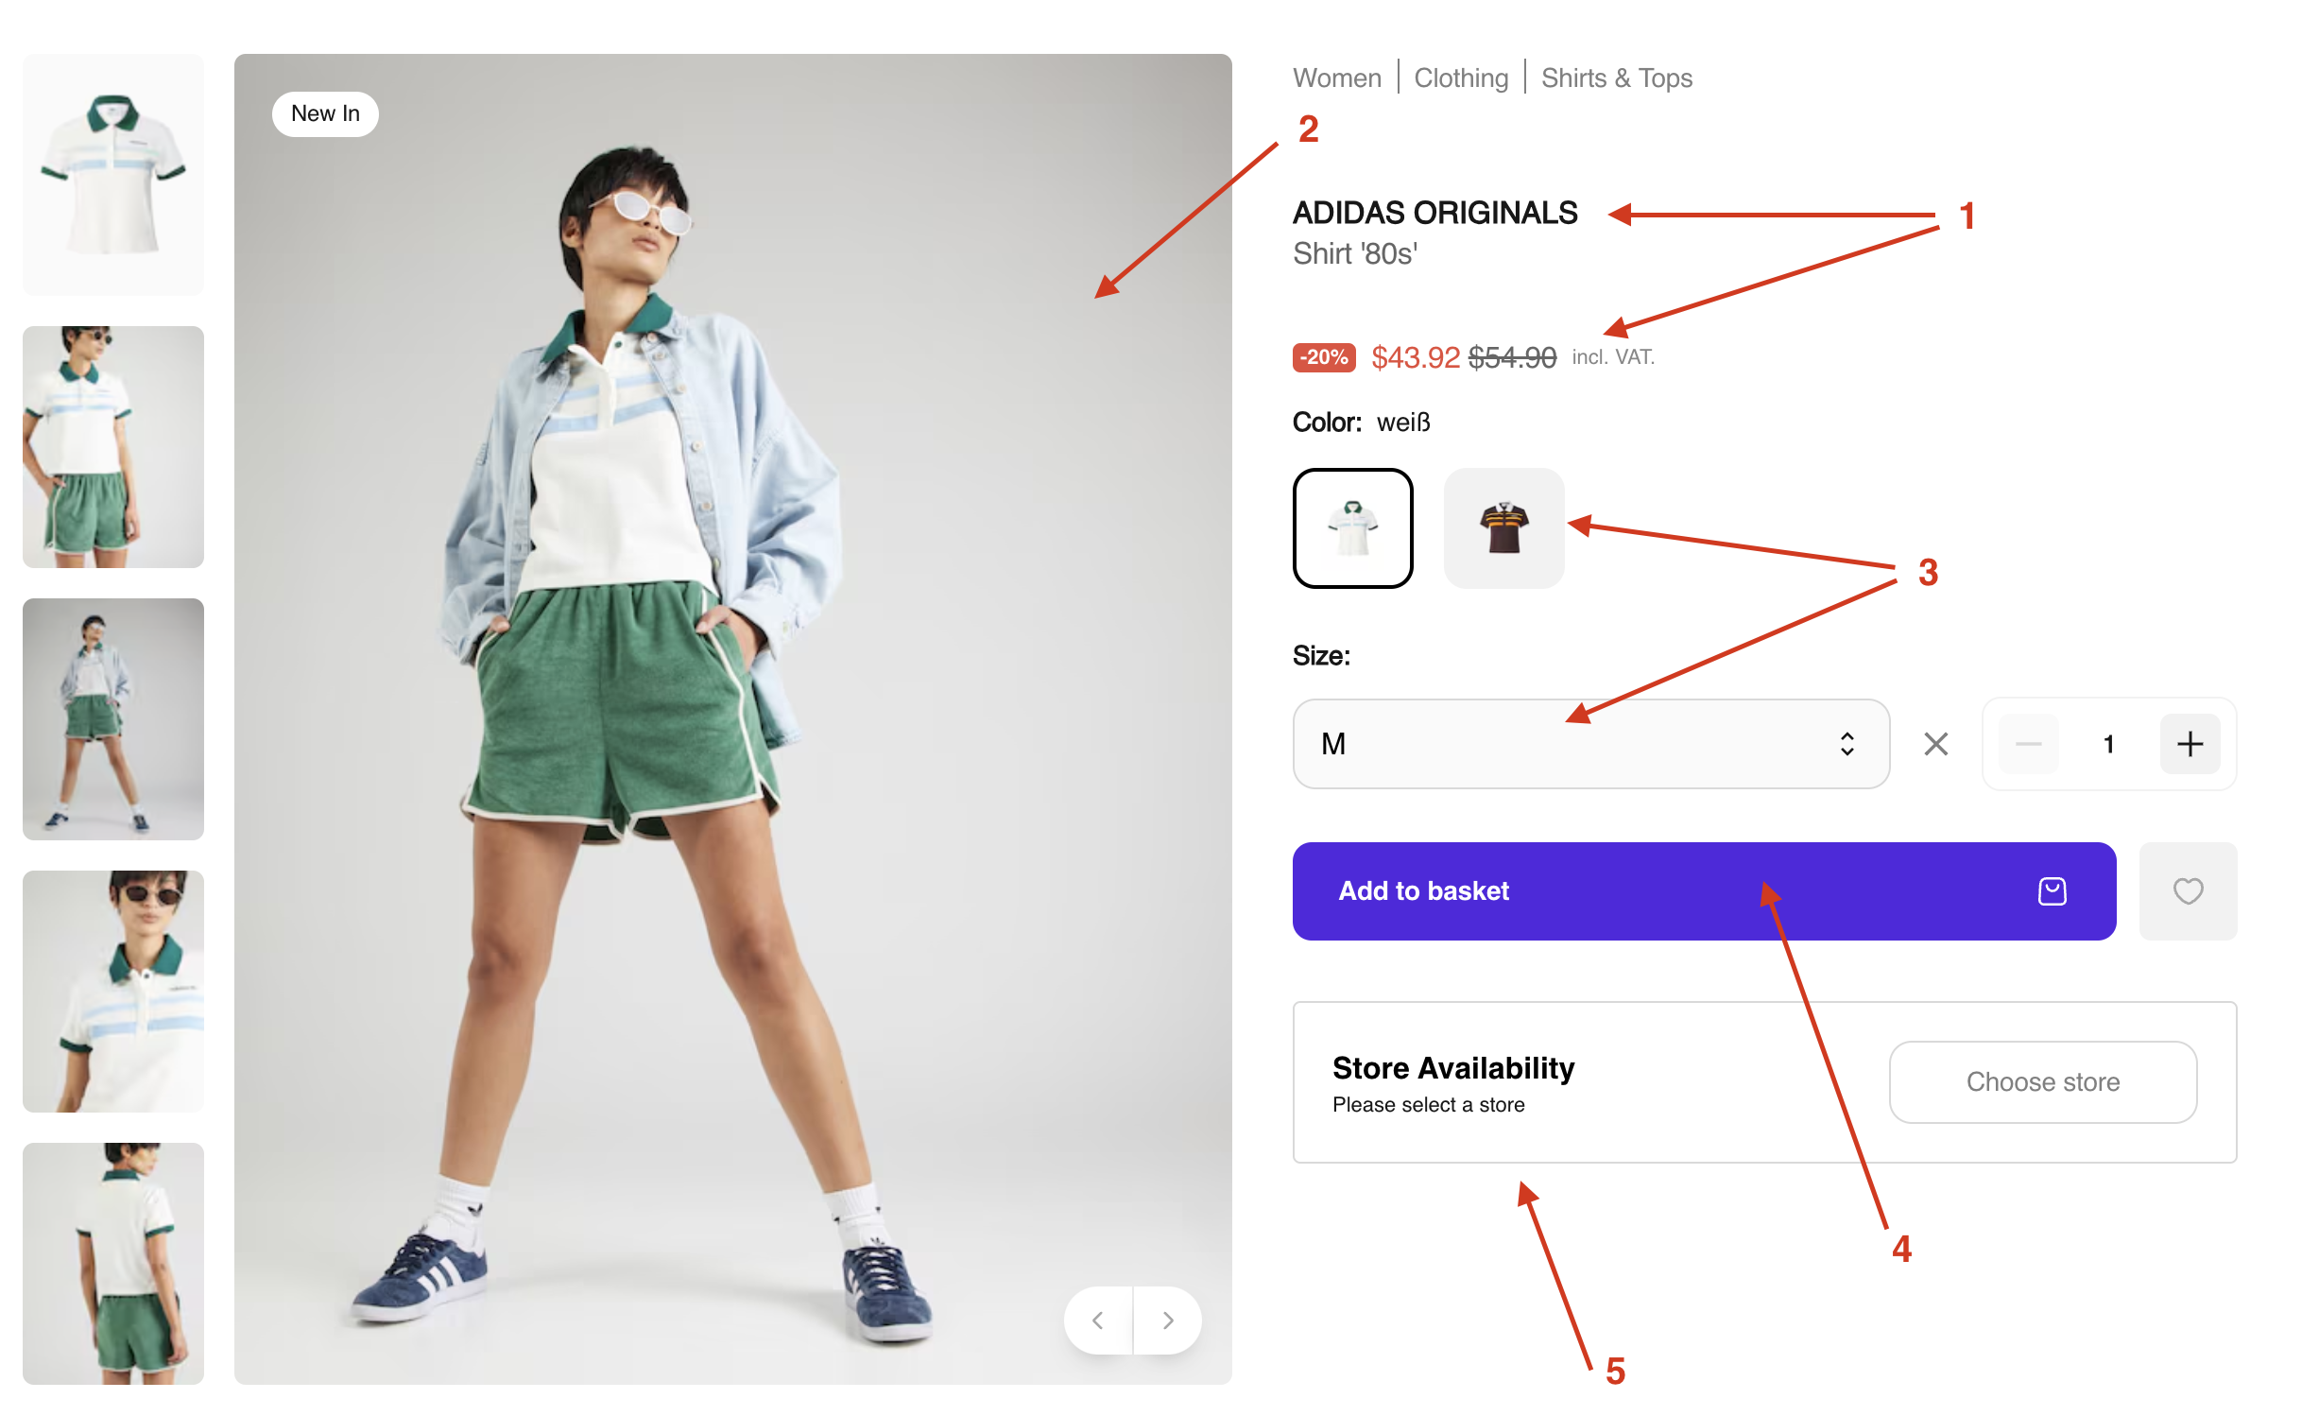Select the brown striped shirt color swatch
Image resolution: width=2319 pixels, height=1416 pixels.
(x=1503, y=528)
